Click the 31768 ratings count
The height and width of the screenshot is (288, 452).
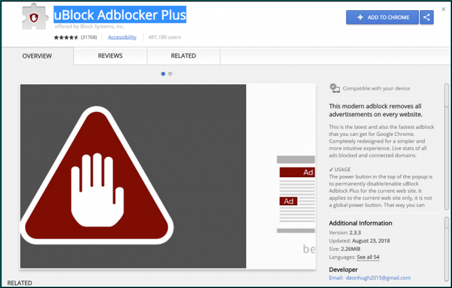pyautogui.click(x=89, y=37)
